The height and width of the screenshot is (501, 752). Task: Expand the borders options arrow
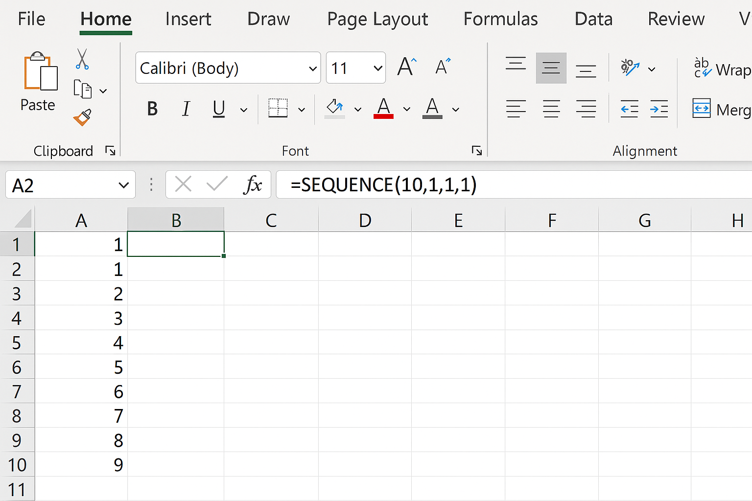click(x=302, y=110)
